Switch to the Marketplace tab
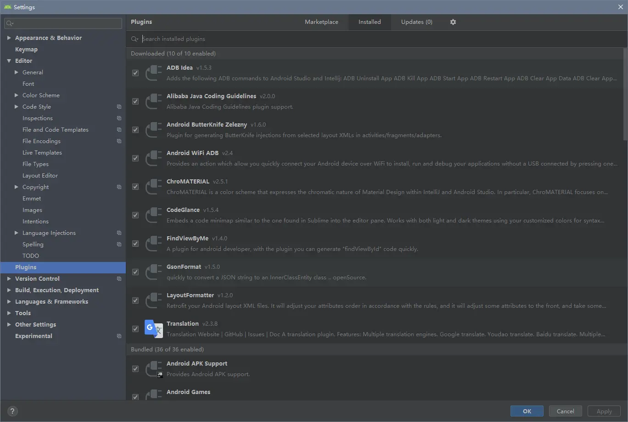 (x=321, y=22)
